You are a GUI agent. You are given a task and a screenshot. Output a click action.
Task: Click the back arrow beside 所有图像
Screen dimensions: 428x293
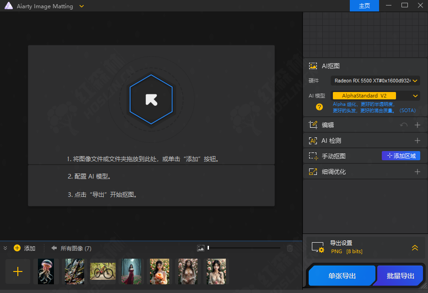54,248
